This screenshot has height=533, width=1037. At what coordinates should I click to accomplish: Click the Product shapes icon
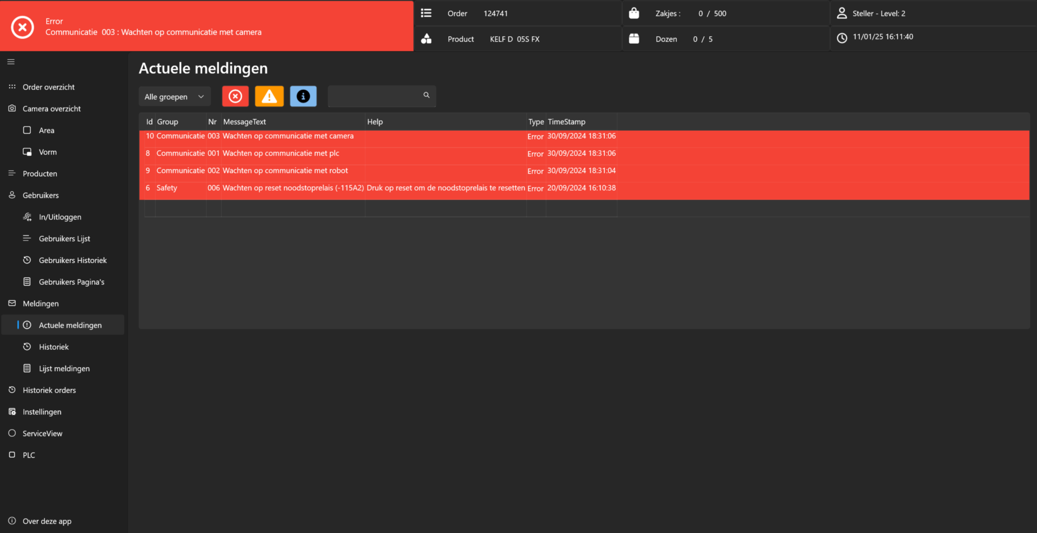click(x=426, y=39)
